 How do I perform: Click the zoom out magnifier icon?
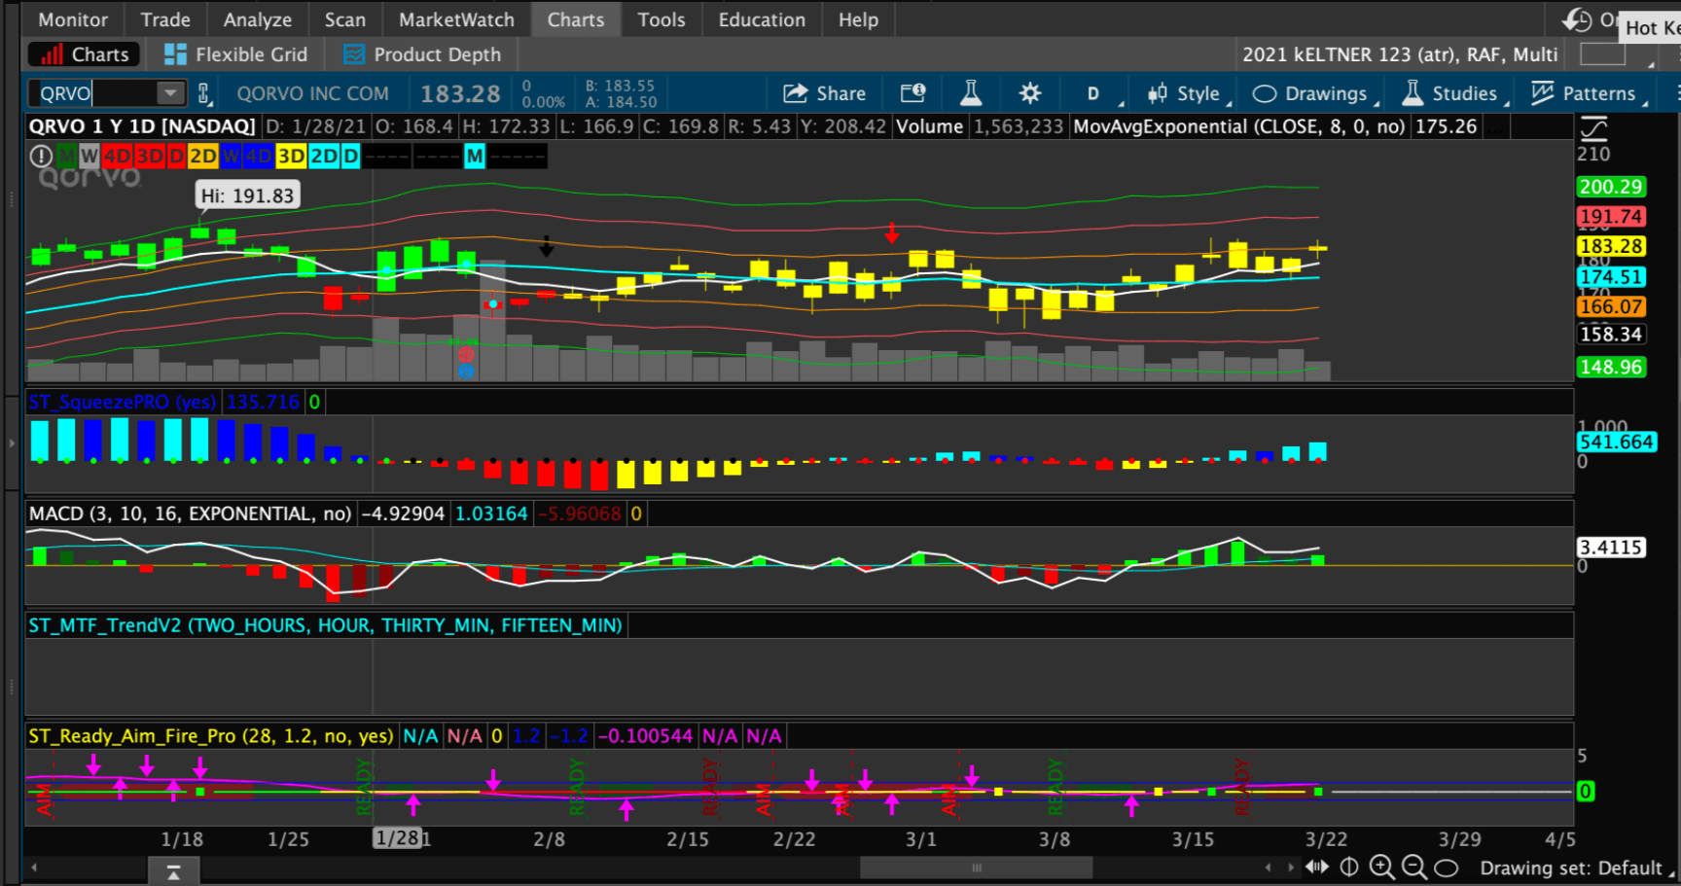tap(1413, 867)
